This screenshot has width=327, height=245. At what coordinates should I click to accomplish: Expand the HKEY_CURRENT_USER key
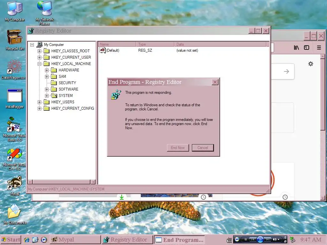coord(39,57)
